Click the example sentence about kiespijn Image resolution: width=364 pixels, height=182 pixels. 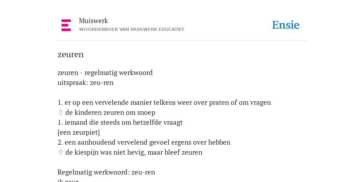pyautogui.click(x=134, y=152)
